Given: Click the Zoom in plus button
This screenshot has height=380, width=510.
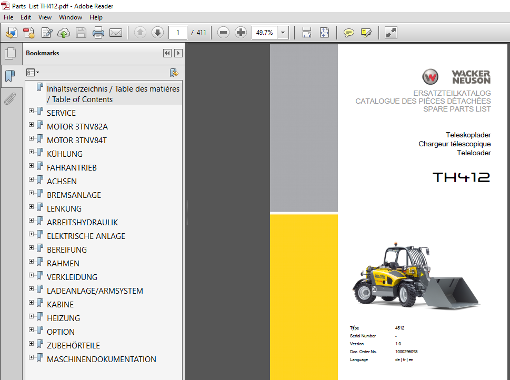Looking at the screenshot, I should [x=241, y=33].
